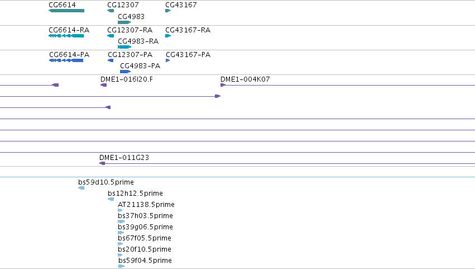The height and width of the screenshot is (269, 475).
Task: Click the CG6614 gene label
Action: coord(63,5)
